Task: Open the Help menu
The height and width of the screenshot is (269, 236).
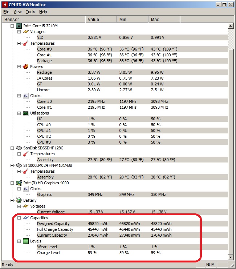Action: (43, 12)
